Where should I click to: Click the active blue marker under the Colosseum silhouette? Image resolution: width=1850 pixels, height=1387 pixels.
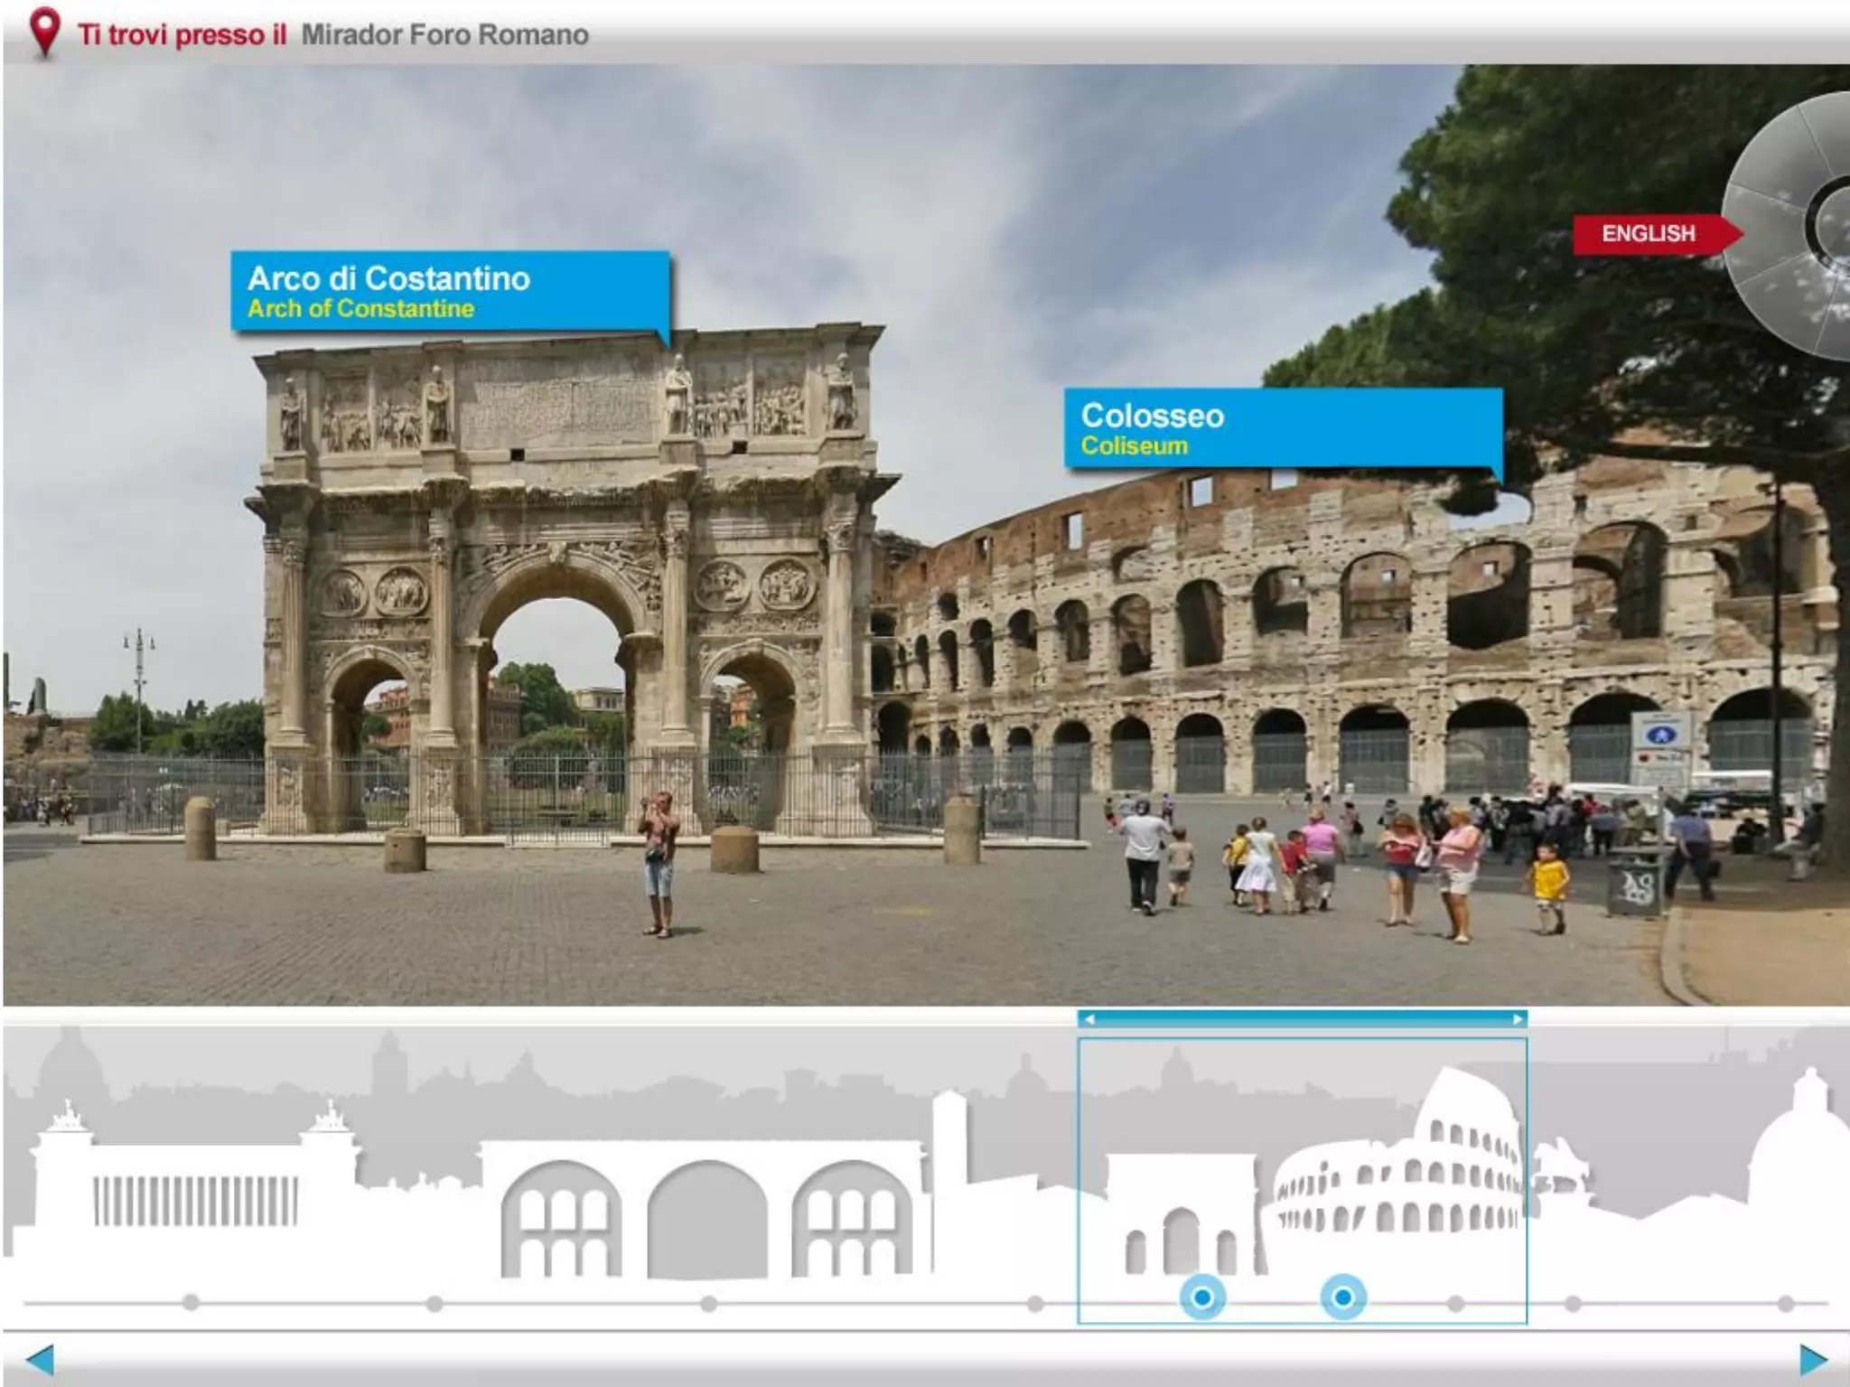(x=1343, y=1298)
